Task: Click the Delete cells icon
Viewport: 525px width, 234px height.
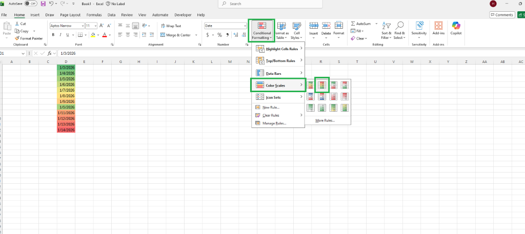Action: (326, 26)
